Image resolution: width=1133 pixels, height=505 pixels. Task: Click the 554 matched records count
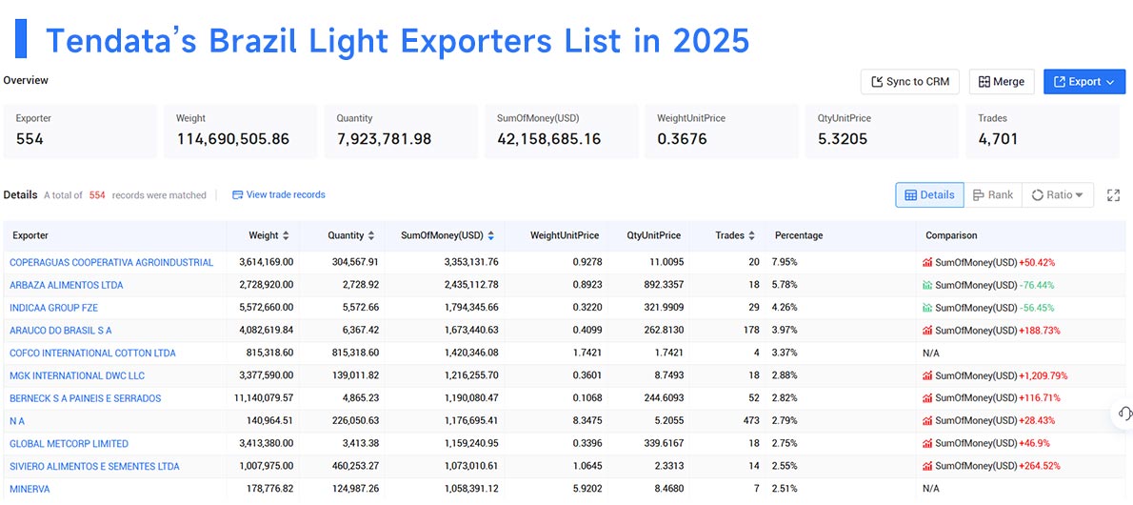coord(97,195)
